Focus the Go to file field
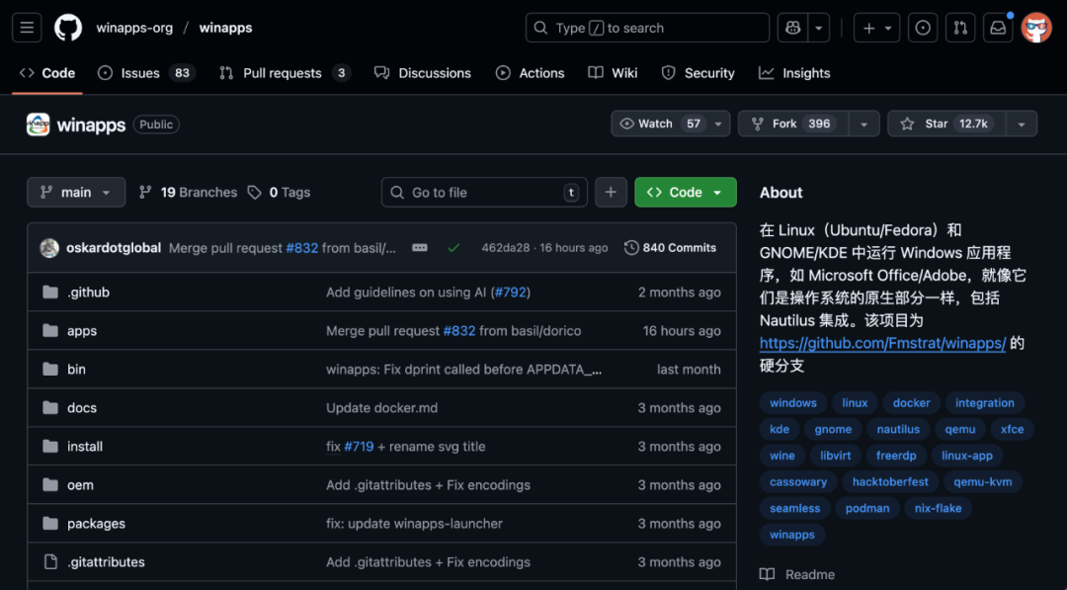 click(x=484, y=193)
